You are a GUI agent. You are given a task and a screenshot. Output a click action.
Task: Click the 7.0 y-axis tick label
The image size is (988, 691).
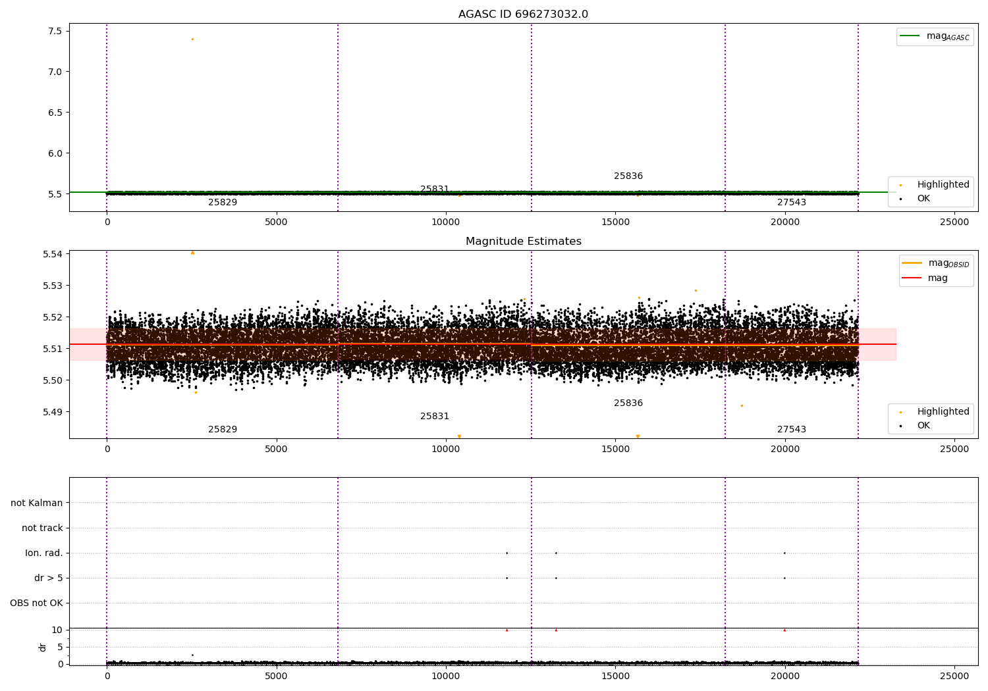click(55, 72)
